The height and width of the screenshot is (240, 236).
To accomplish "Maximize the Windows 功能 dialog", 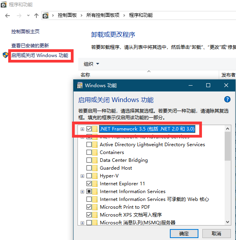I will (208, 86).
